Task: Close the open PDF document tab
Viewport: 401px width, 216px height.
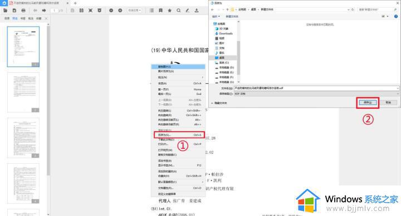Action: (x=67, y=3)
